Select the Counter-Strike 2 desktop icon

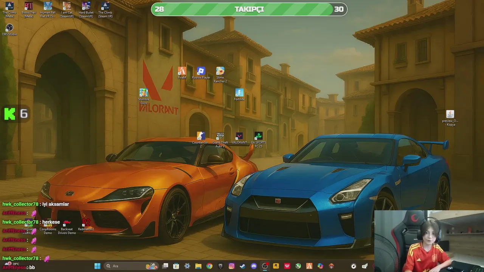tap(201, 140)
